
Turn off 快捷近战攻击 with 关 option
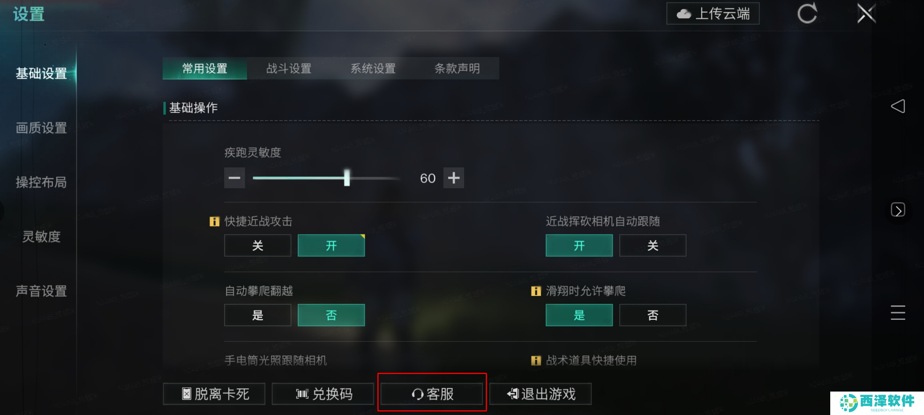[258, 246]
